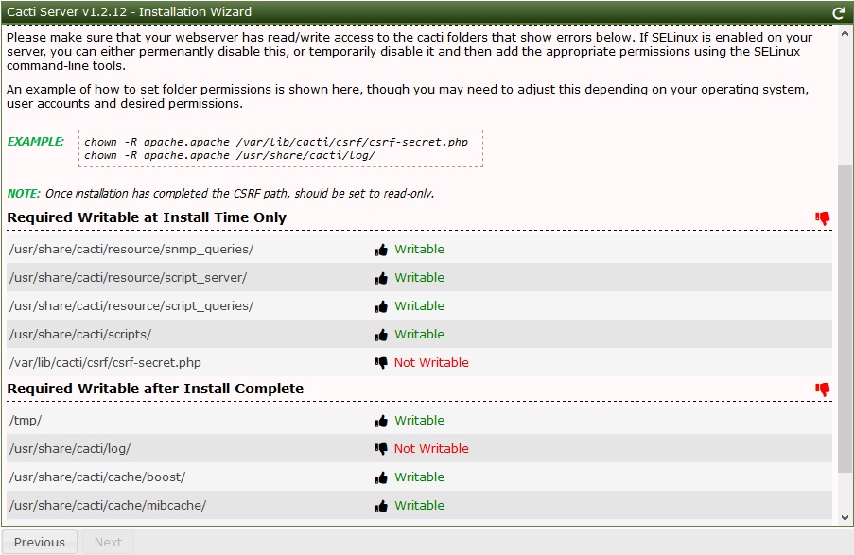This screenshot has height=555, width=854.
Task: Select the /var/lib/cacti/csrf/csrf-secret.php path
Action: [x=105, y=363]
